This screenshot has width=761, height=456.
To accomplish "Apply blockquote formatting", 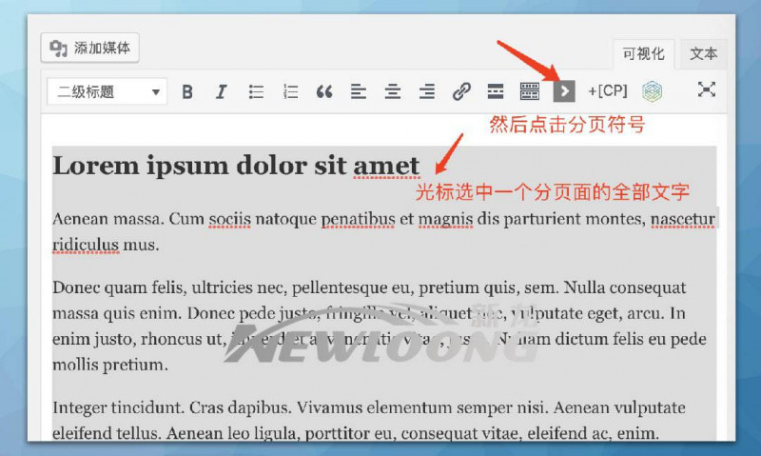I will pyautogui.click(x=324, y=91).
